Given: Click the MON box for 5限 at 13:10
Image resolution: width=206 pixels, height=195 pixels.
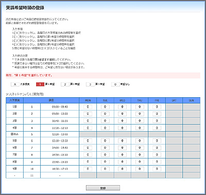Looking at the screenshot, I should (88, 141).
